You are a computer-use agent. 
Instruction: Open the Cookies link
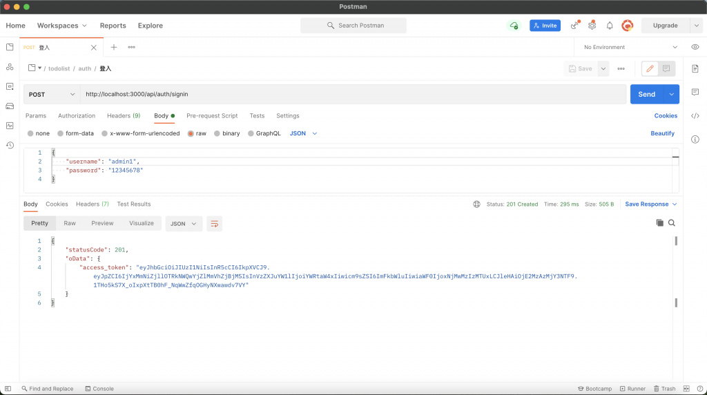click(x=666, y=116)
